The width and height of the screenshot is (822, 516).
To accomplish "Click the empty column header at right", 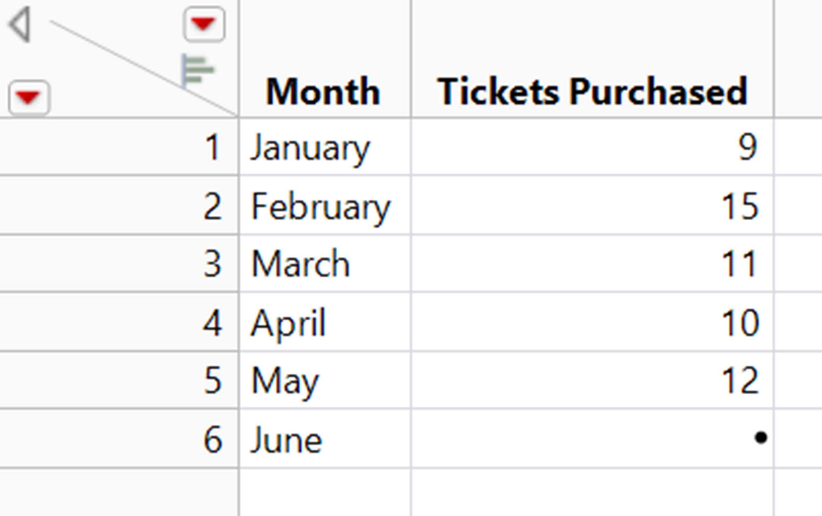I will (x=798, y=58).
